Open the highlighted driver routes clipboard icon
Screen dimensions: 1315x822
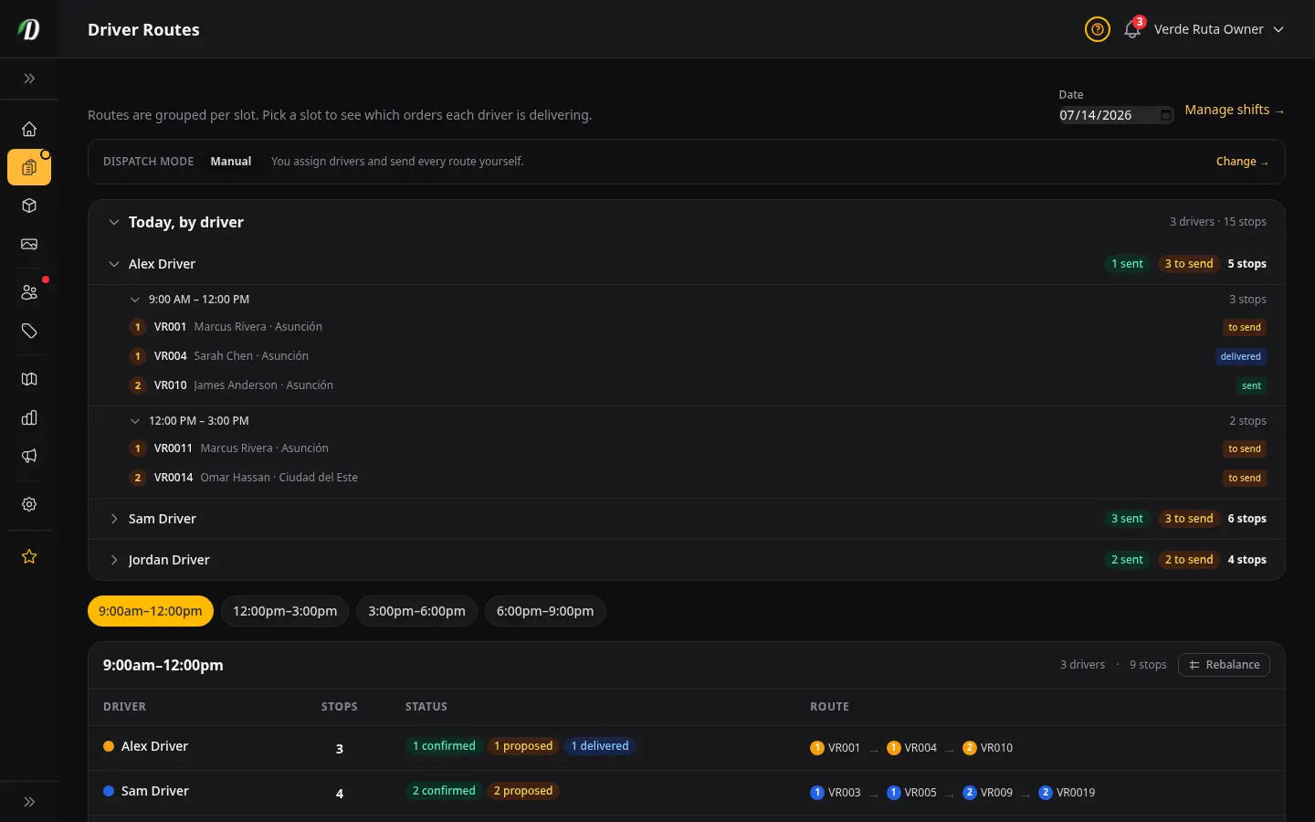29,167
